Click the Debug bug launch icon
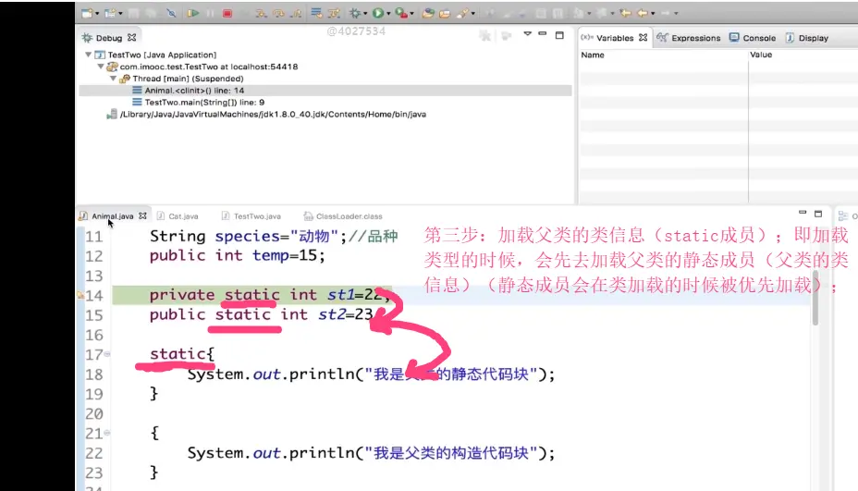This screenshot has width=858, height=491. (x=355, y=13)
